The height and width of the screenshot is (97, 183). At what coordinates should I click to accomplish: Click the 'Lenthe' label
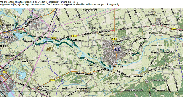point(65,88)
